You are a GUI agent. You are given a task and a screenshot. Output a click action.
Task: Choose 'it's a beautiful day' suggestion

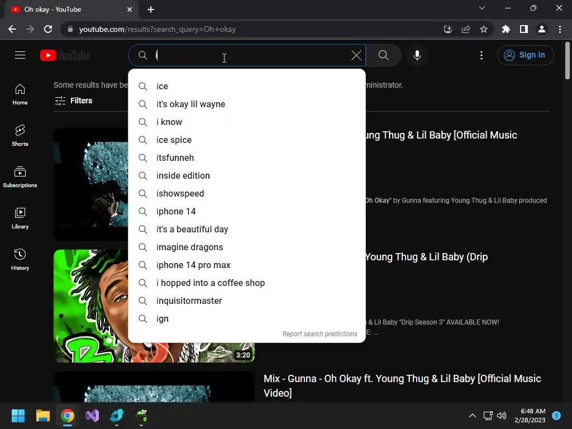(247, 230)
